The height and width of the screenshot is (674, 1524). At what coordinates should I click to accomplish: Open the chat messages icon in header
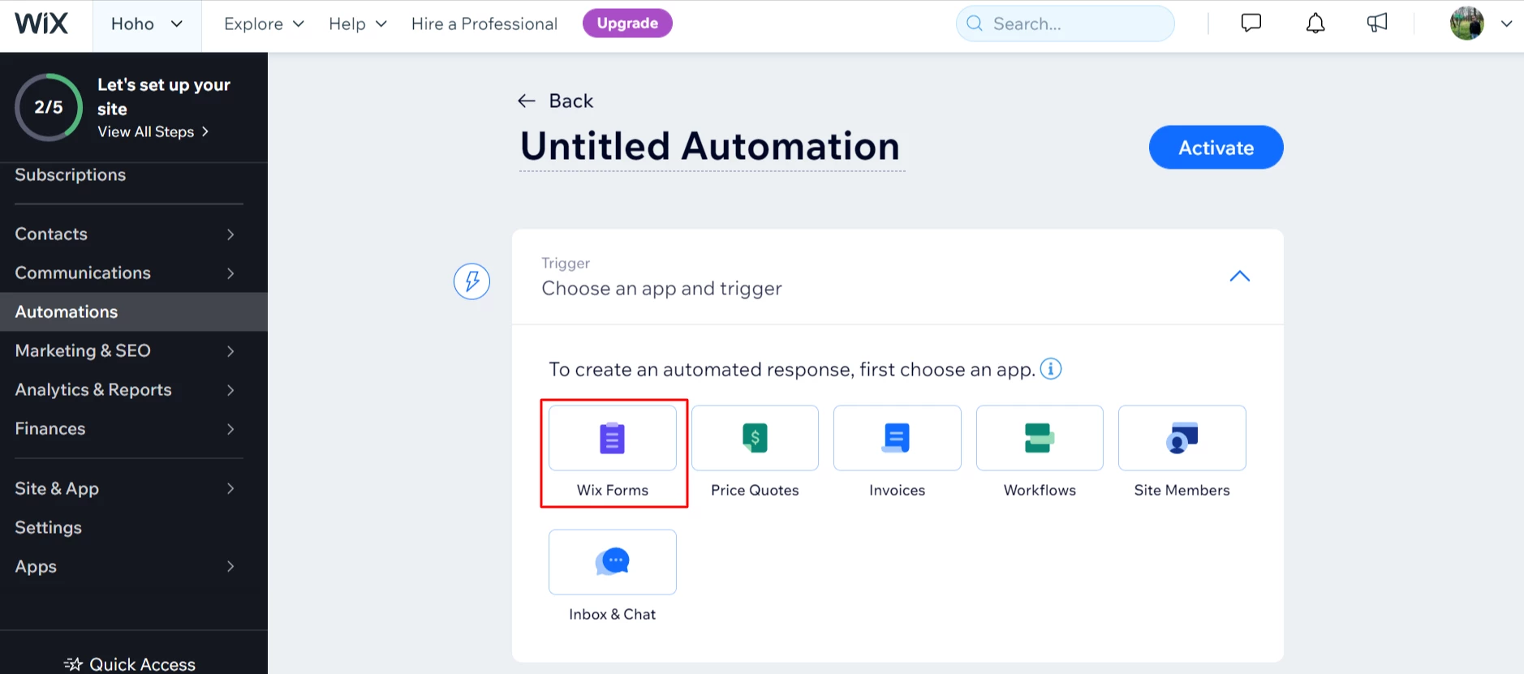click(x=1251, y=24)
